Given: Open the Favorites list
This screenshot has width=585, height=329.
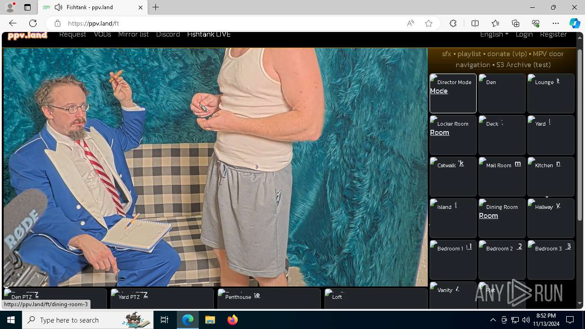Looking at the screenshot, I should tap(495, 23).
